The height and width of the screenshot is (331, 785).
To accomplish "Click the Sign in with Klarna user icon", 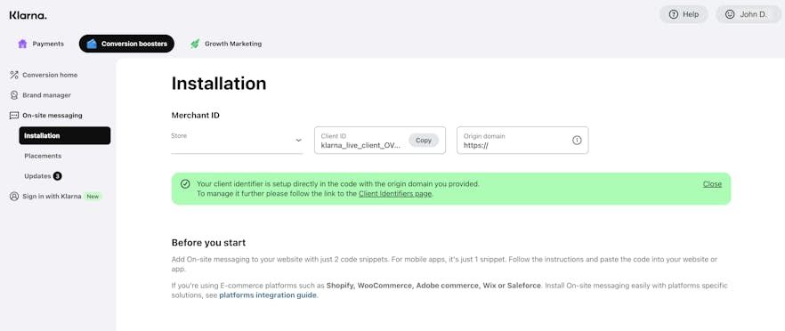I will click(x=14, y=197).
